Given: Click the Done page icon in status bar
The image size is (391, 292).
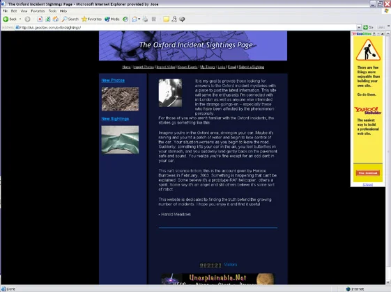Looking at the screenshot, I should 3,289.
